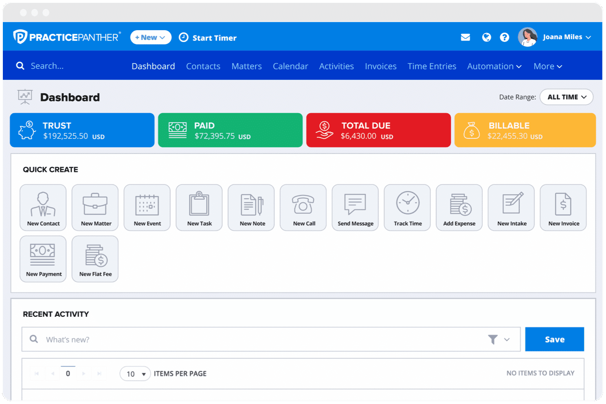Click the Add Expense icon
The image size is (606, 404).
[x=459, y=207]
